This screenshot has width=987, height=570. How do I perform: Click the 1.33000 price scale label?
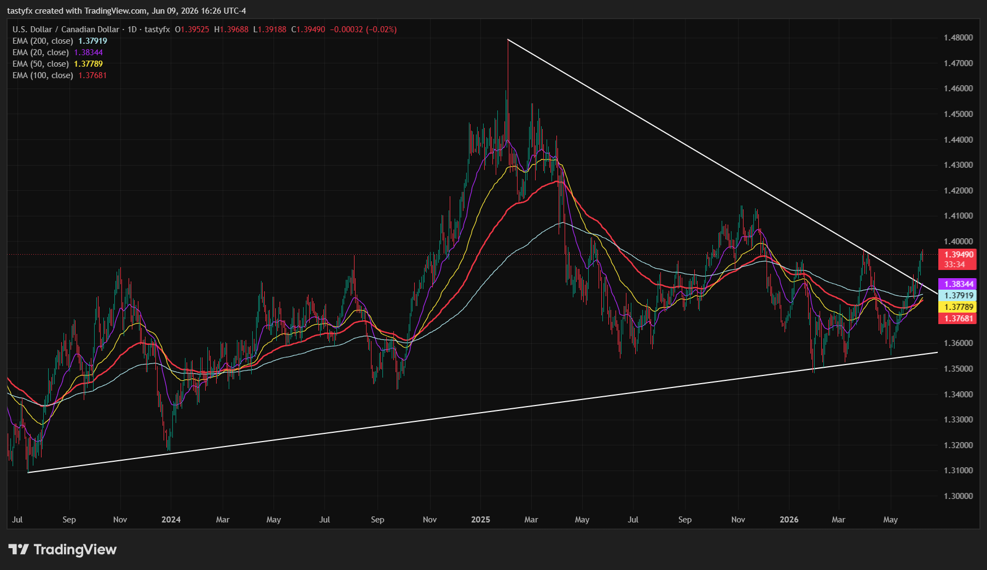959,420
